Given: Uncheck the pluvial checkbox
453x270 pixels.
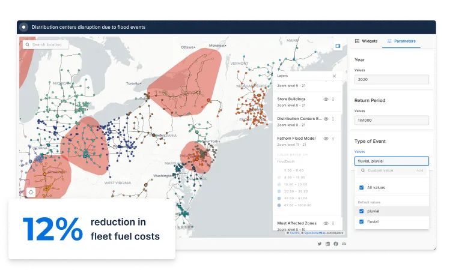Looking at the screenshot, I should tap(361, 211).
